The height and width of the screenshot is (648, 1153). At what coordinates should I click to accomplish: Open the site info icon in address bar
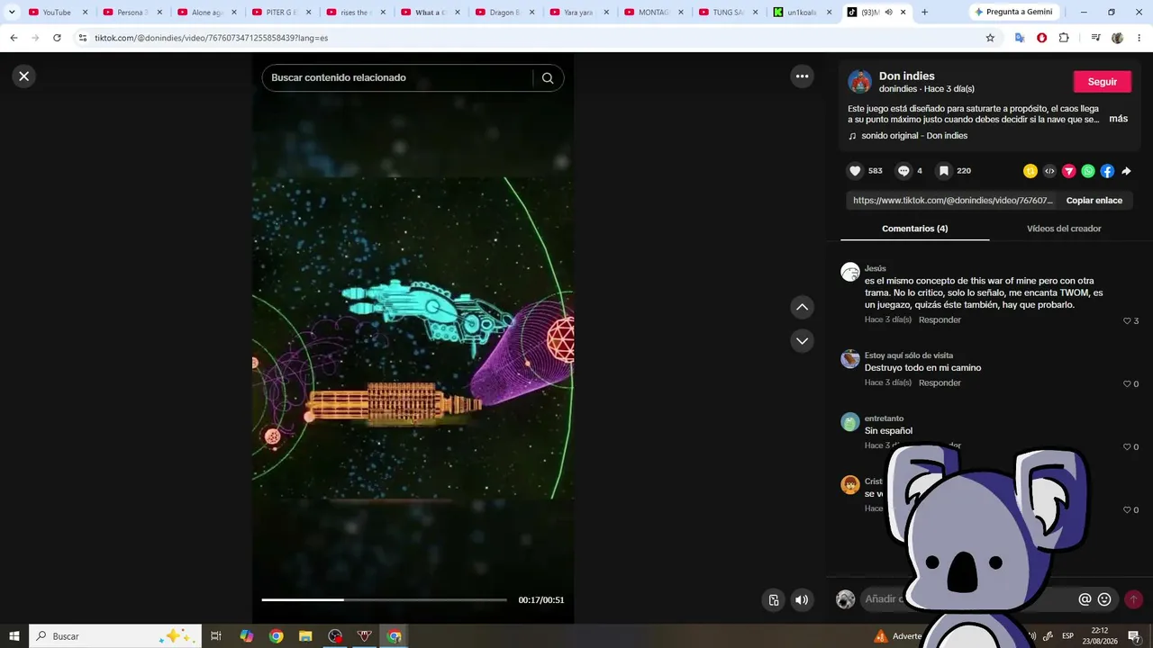point(83,38)
